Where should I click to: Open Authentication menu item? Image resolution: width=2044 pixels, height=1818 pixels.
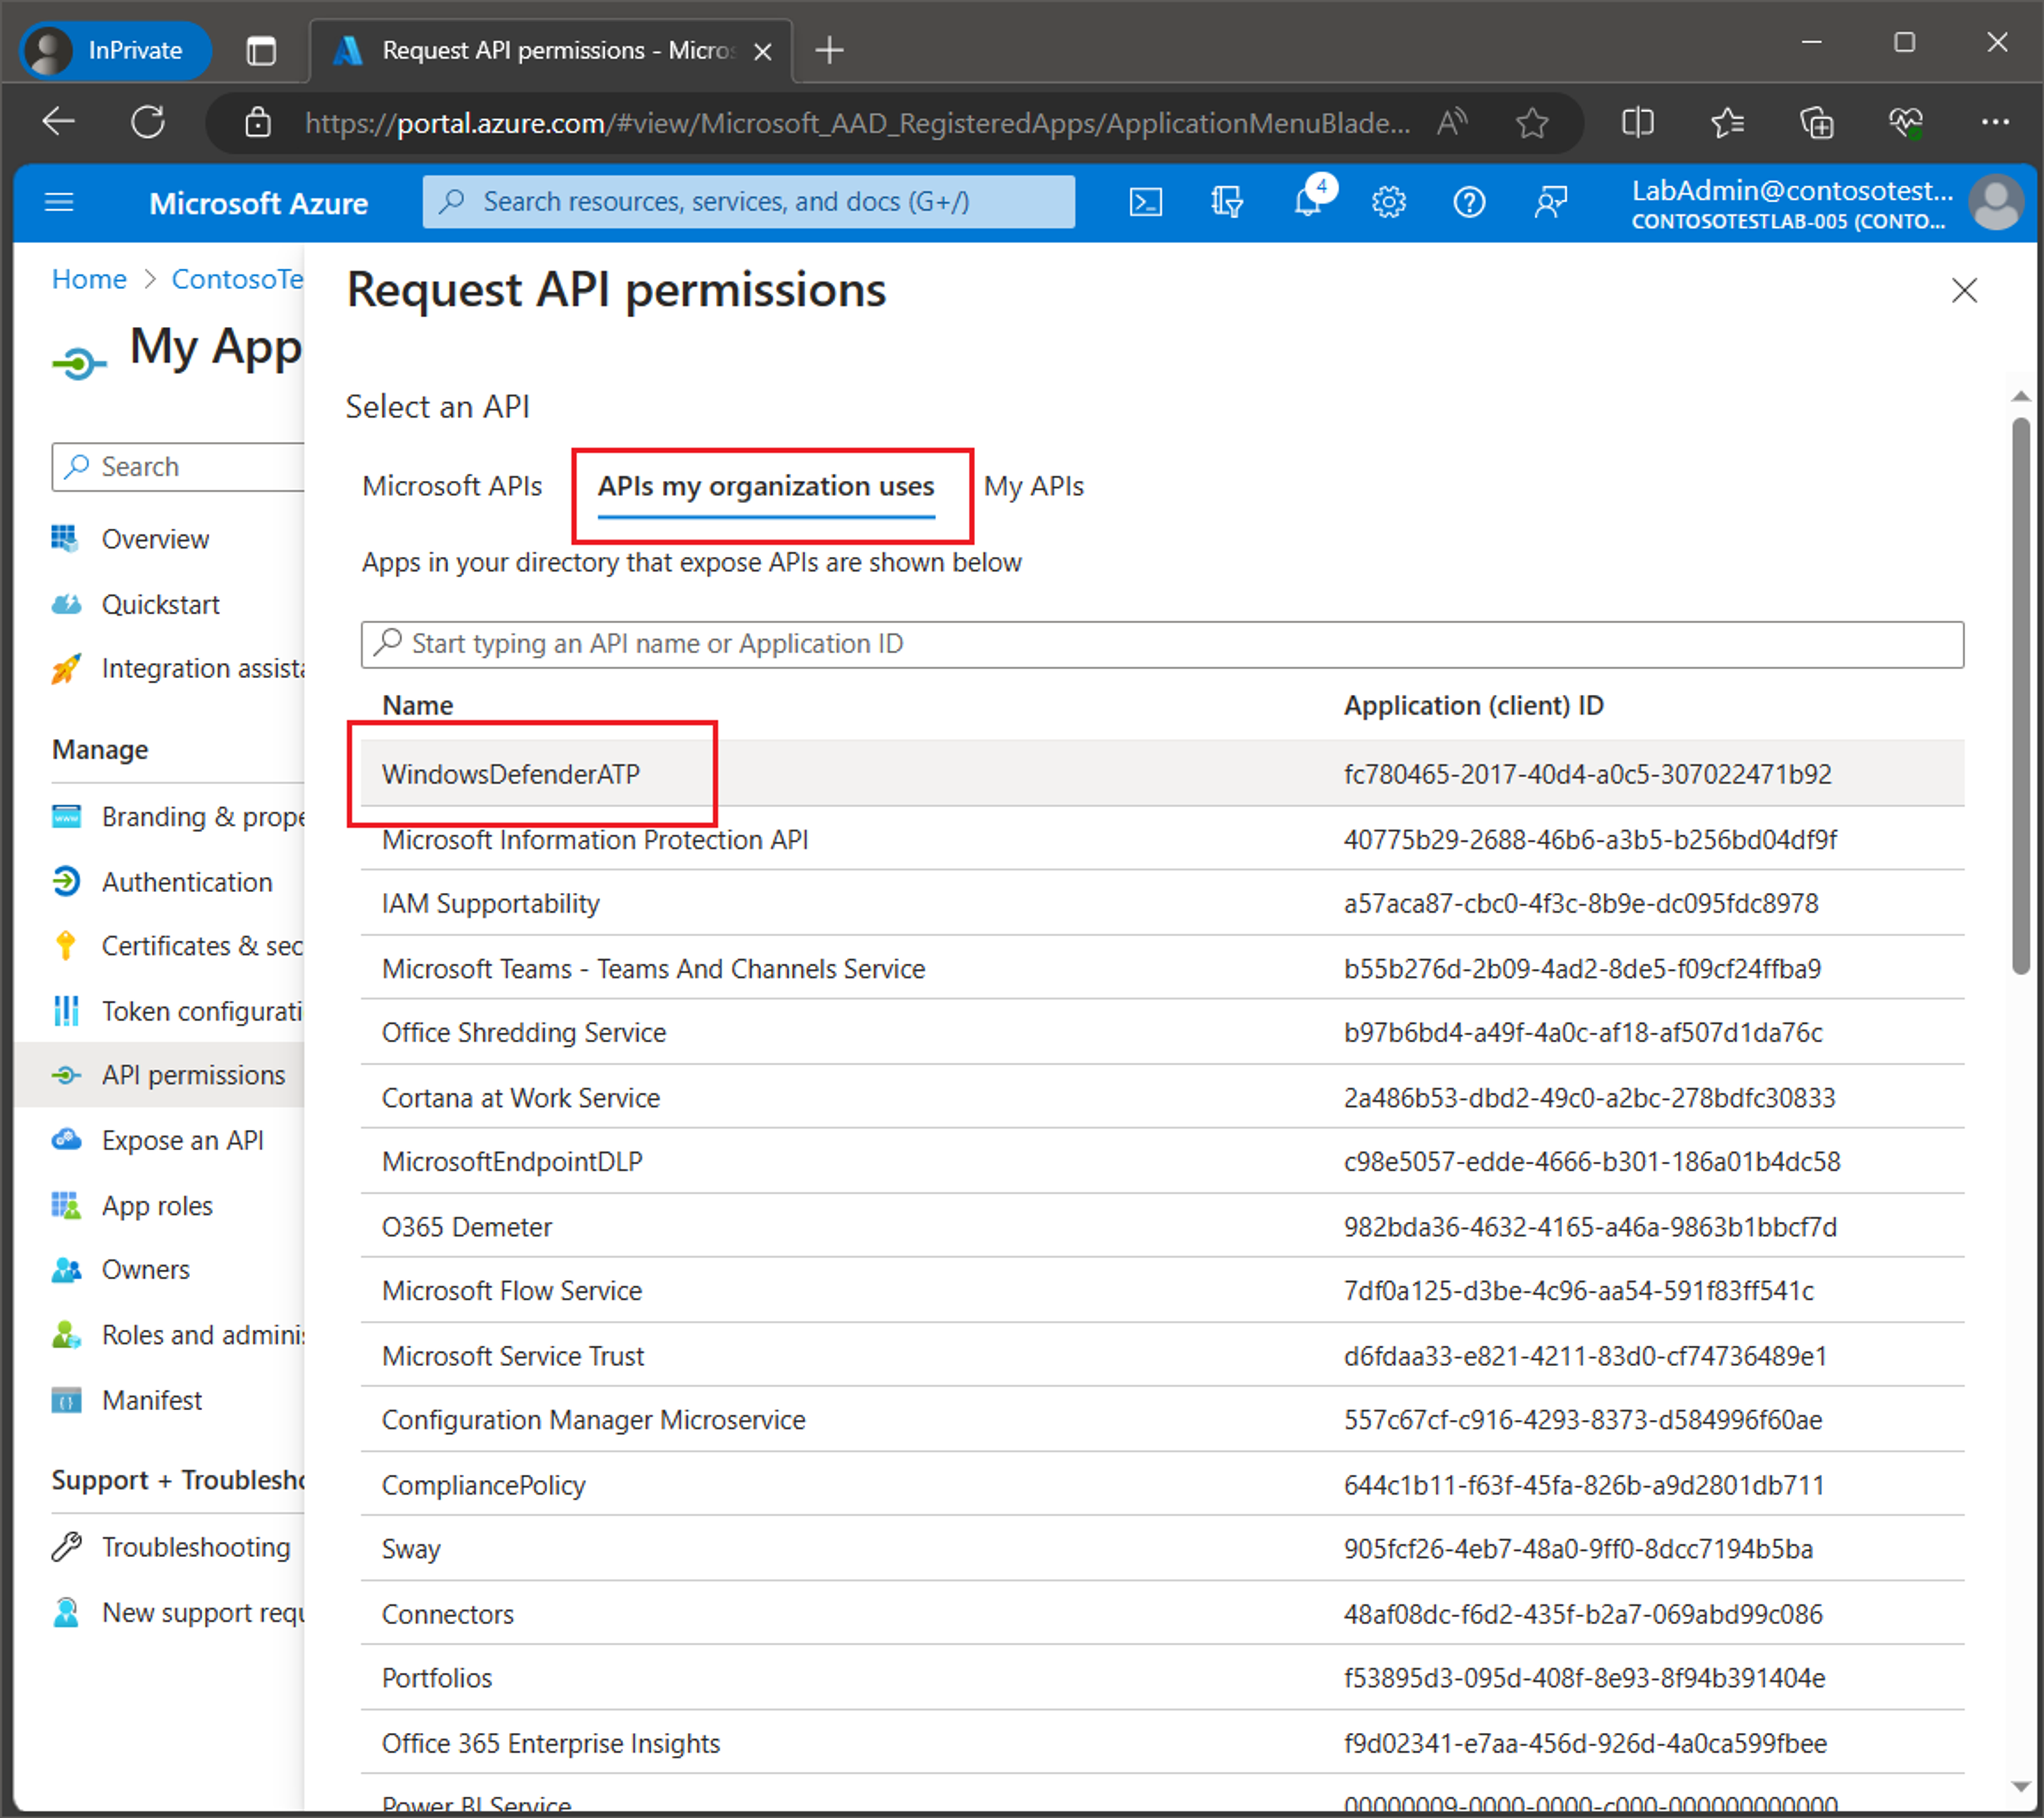[159, 881]
